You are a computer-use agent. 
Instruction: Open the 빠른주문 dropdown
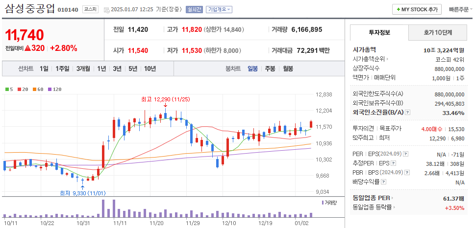tap(460, 9)
